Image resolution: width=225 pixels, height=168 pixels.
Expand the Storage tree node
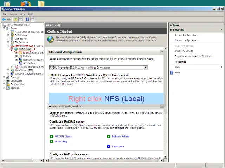click(4, 88)
